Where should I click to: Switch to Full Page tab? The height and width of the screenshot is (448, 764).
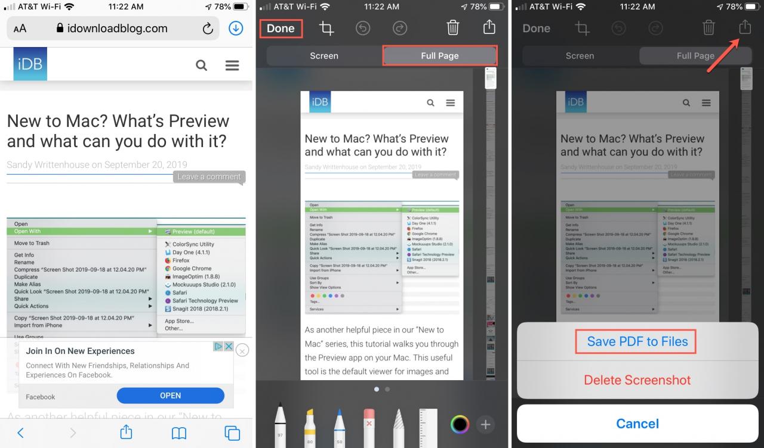[440, 55]
